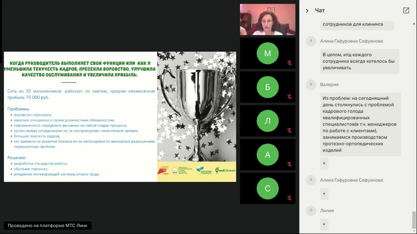
Task: Click the chat scrollbar thumb
Action: [414, 220]
